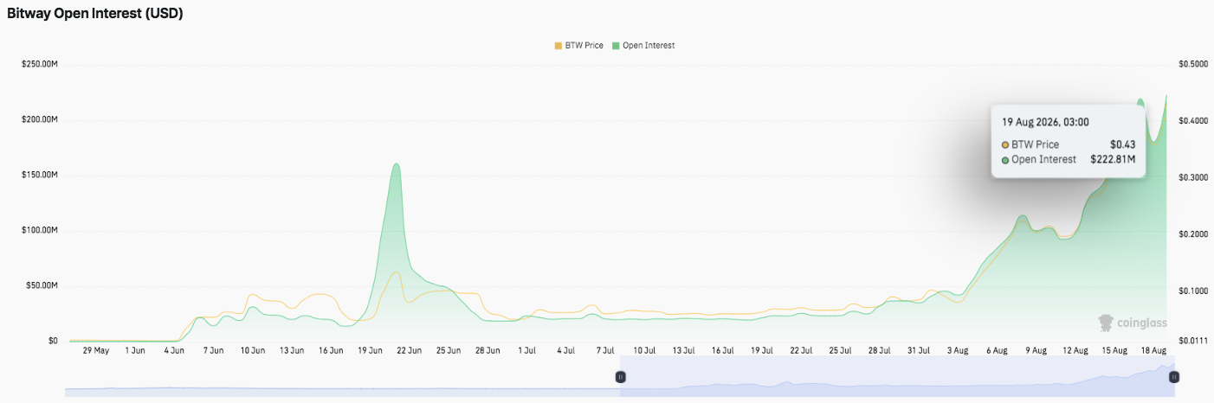
Task: Click the 'Bitway Open Interest (USD)' title
Action: [x=95, y=14]
